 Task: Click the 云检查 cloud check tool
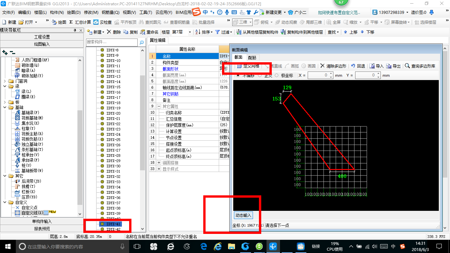click(x=102, y=22)
